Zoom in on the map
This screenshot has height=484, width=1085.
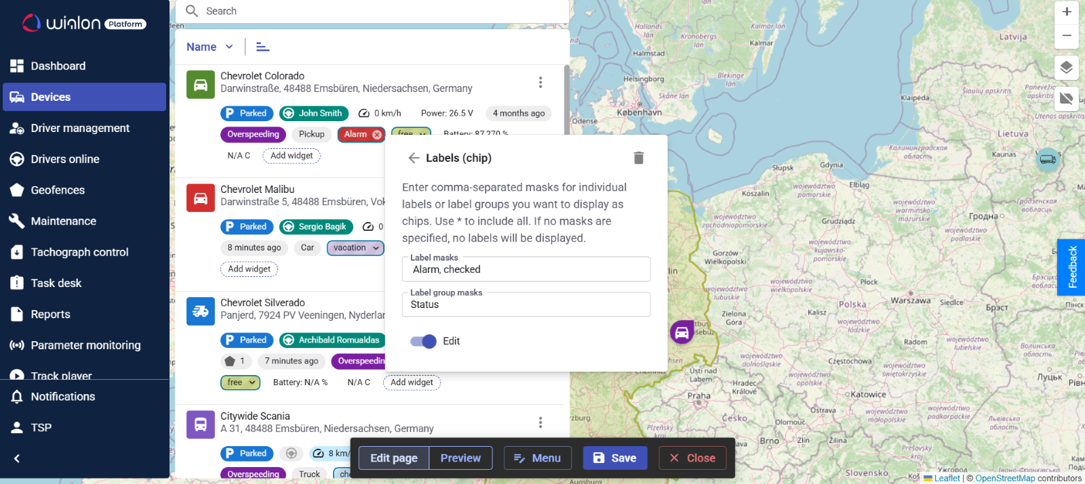pos(1066,12)
